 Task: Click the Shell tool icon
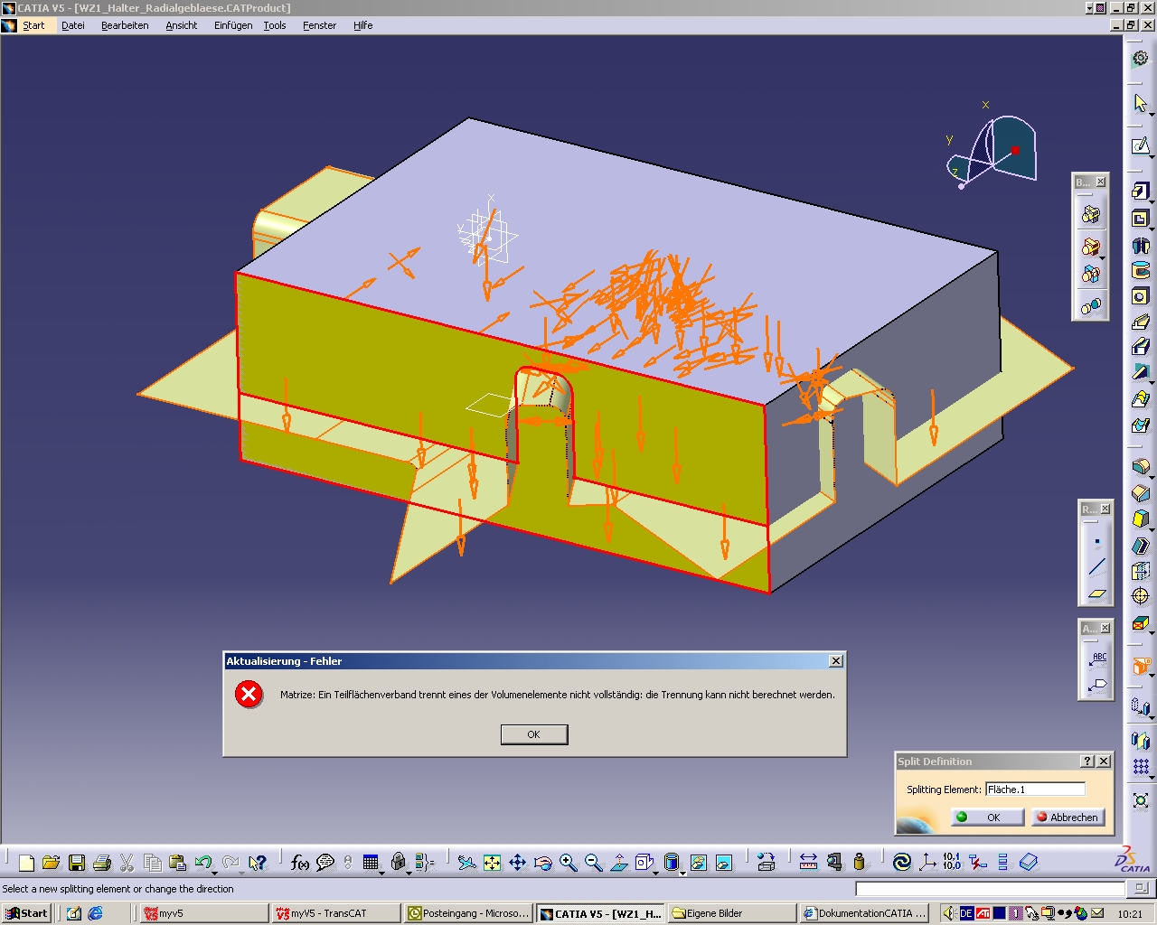[1141, 545]
